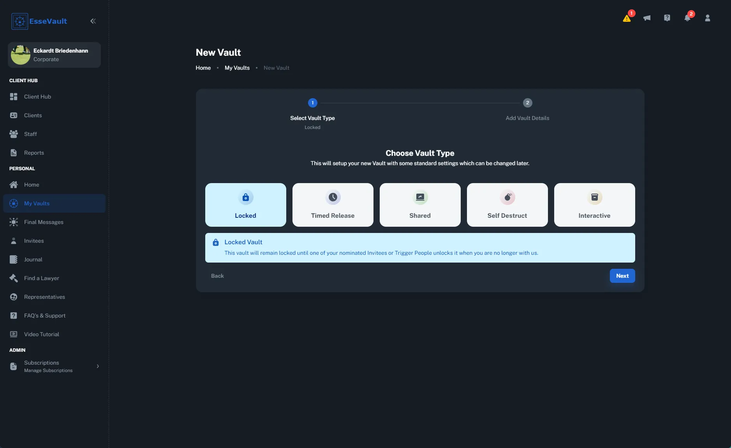Click the New Vault breadcrumb text
Viewport: 731px width, 448px height.
pyautogui.click(x=277, y=68)
